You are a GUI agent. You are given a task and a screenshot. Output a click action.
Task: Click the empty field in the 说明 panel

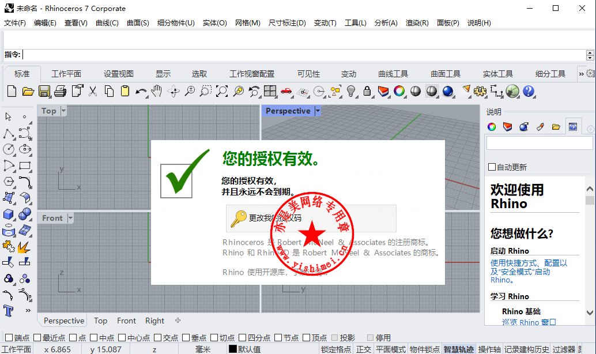click(x=540, y=143)
